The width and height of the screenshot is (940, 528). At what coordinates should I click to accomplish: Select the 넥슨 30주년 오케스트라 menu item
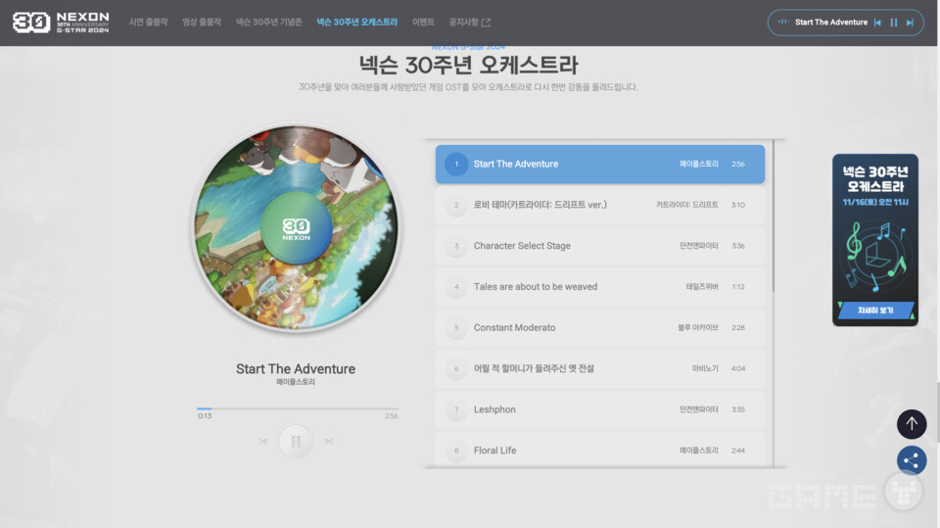[x=356, y=23]
